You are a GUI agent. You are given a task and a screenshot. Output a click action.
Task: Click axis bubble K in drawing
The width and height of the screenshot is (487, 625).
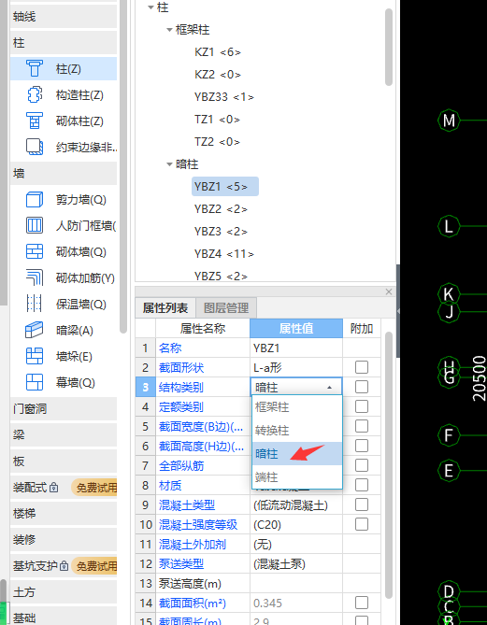coord(449,294)
